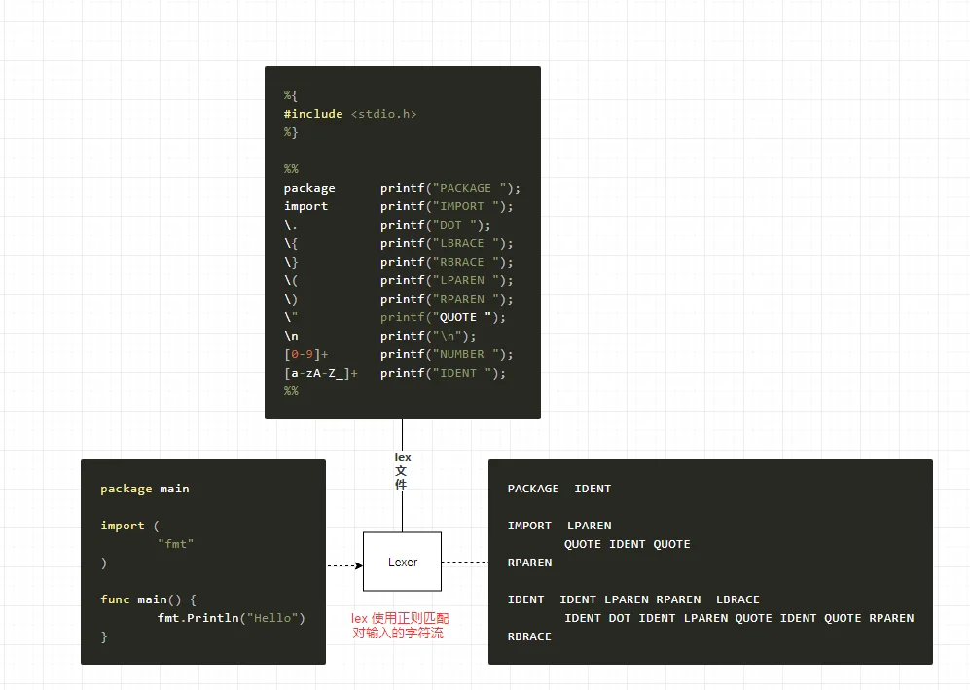Click the "\(" pattern in lex rules
The image size is (970, 690).
coord(291,280)
